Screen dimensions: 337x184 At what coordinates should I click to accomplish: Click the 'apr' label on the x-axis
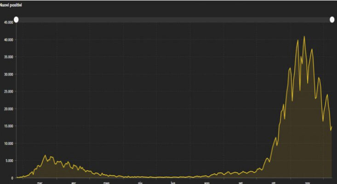click(73, 182)
